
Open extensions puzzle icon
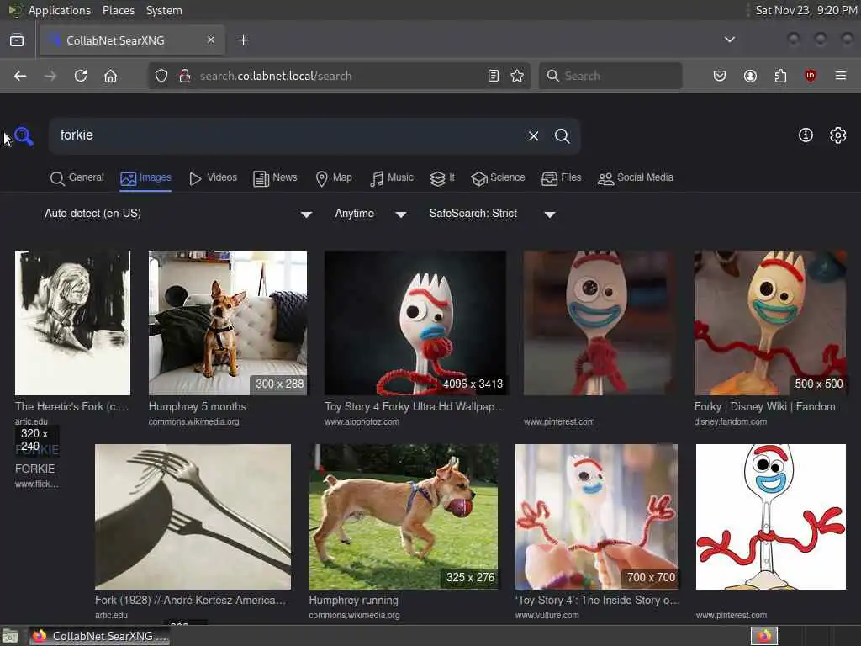click(780, 76)
